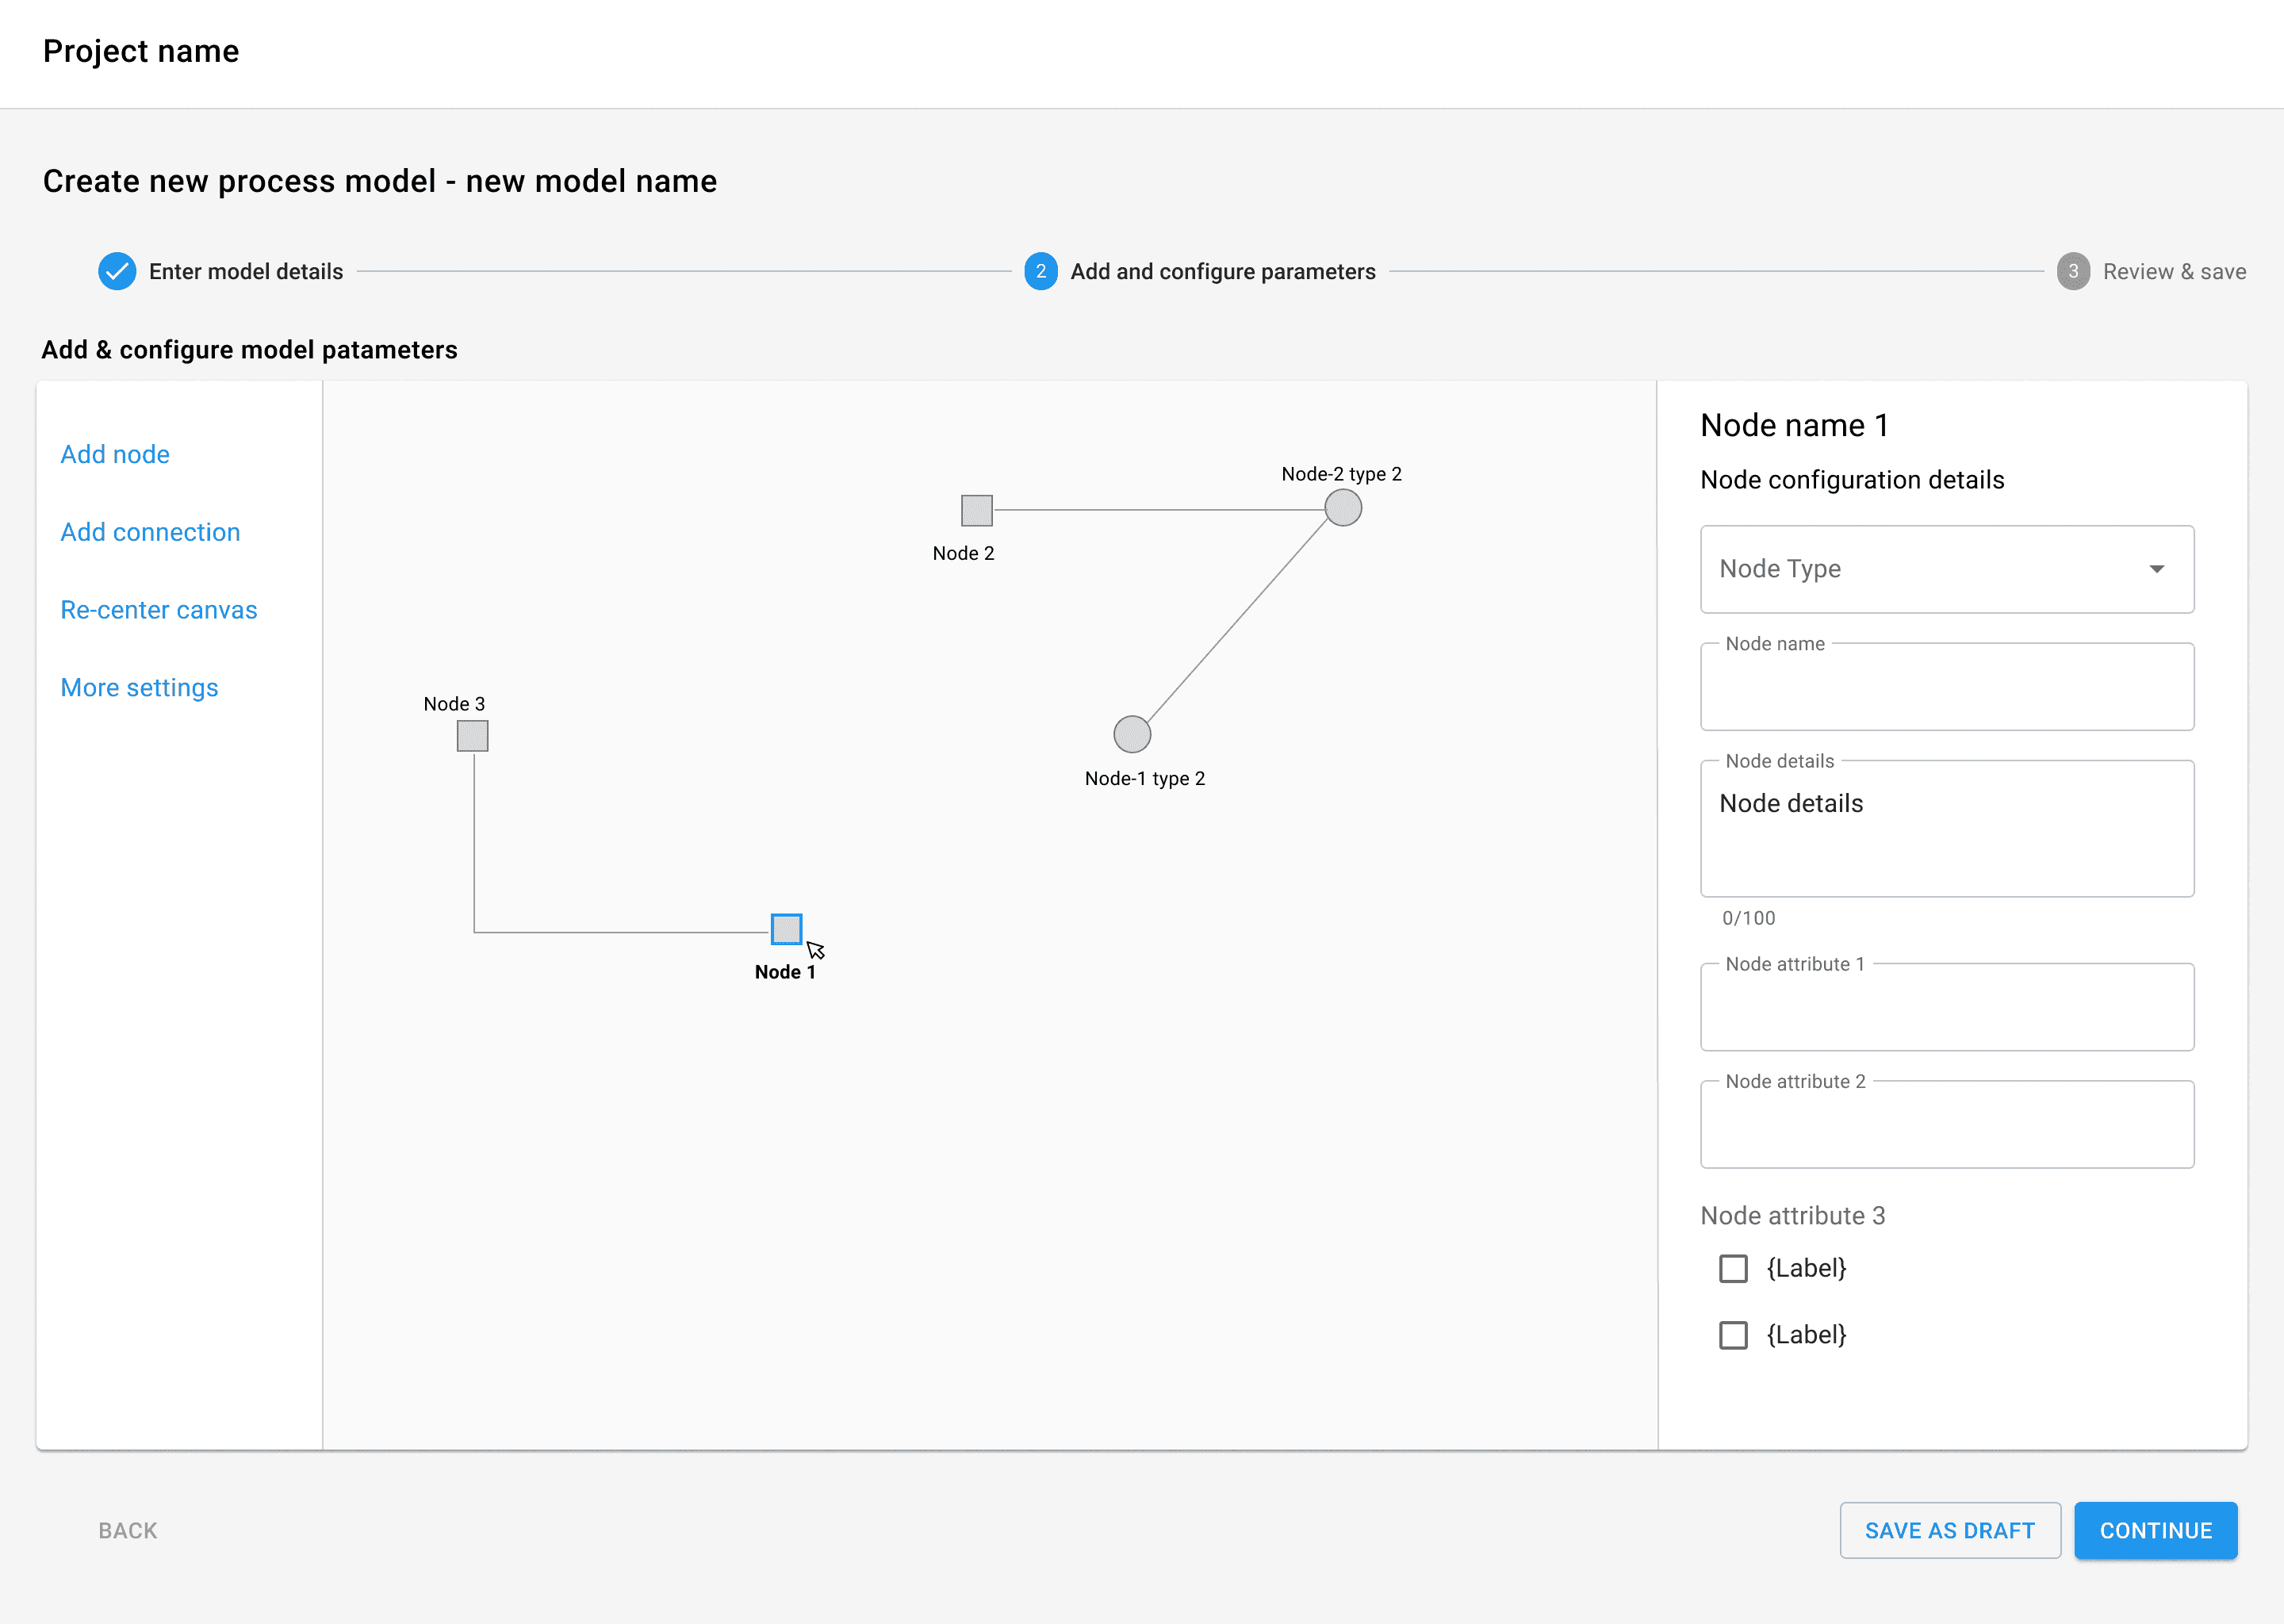Check the first {Label} checkbox

point(1733,1268)
